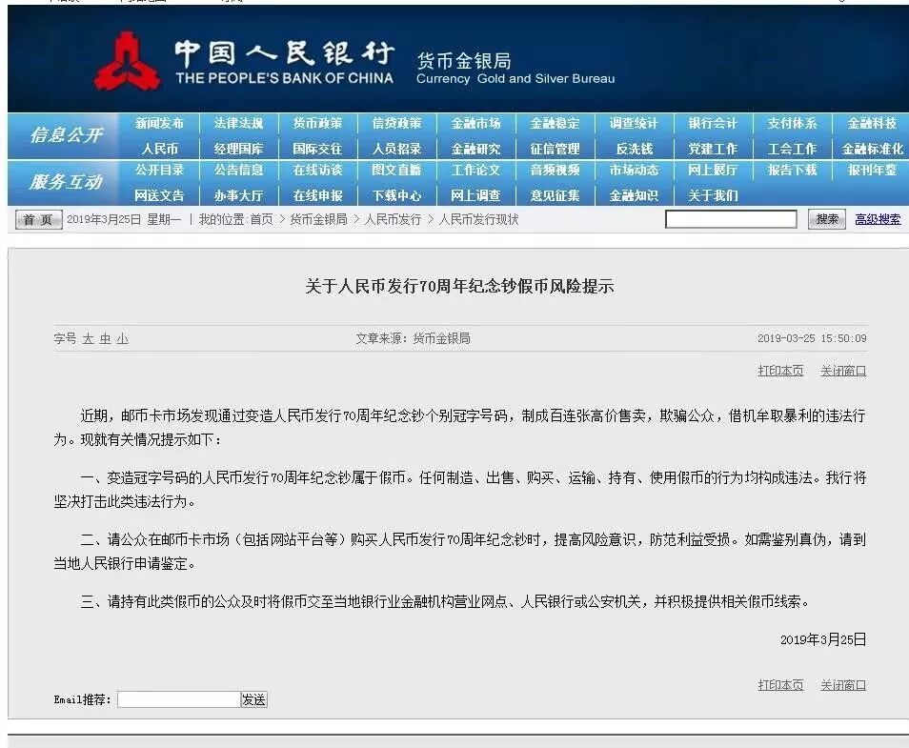This screenshot has width=909, height=748.
Task: Go to 金融科技 section
Action: tap(872, 124)
